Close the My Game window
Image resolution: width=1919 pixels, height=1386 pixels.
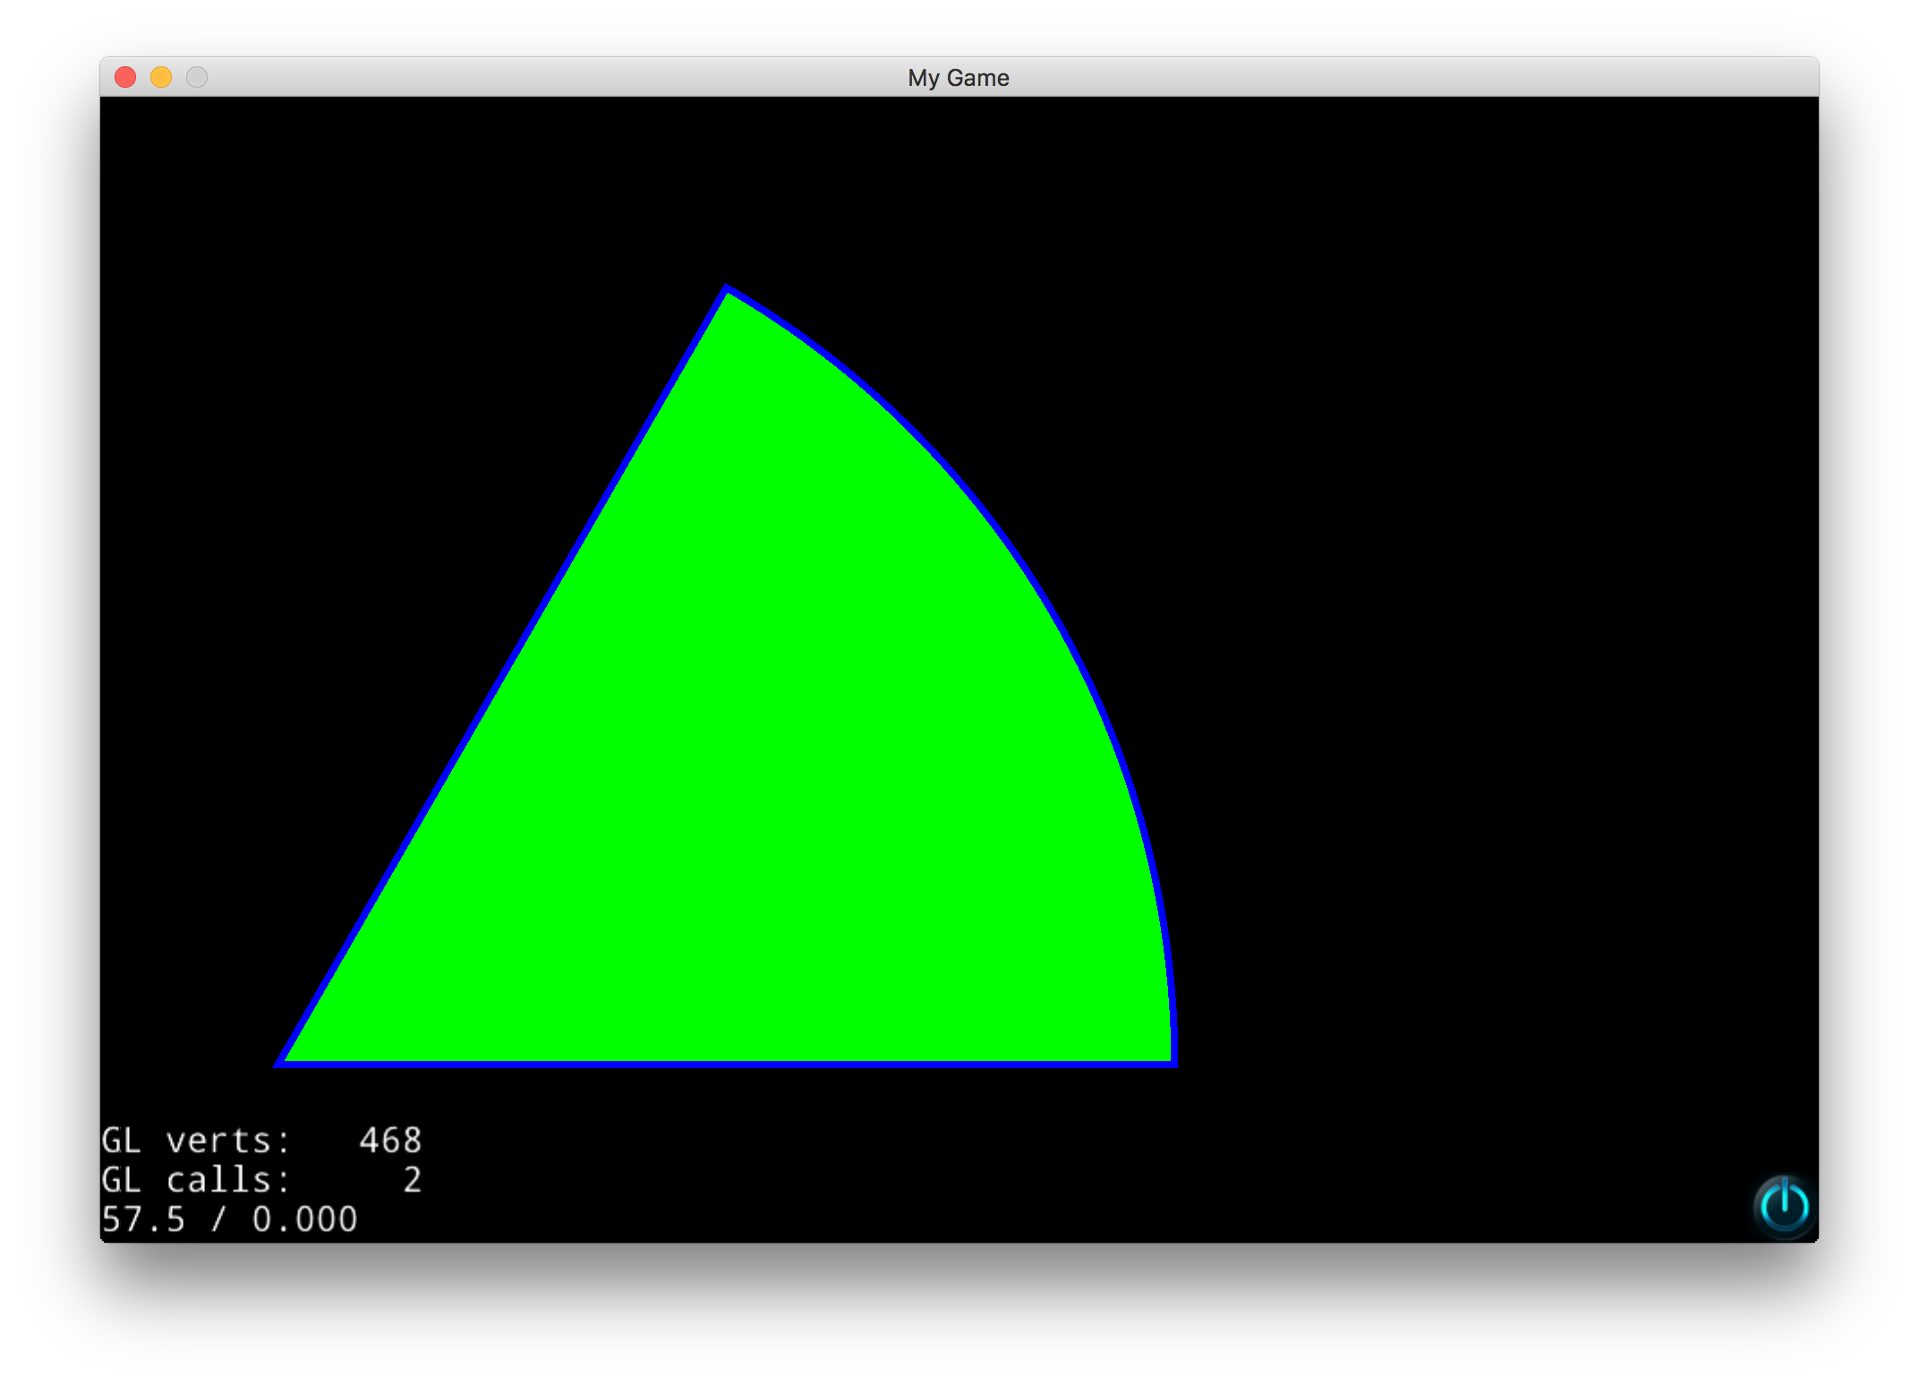(x=125, y=78)
